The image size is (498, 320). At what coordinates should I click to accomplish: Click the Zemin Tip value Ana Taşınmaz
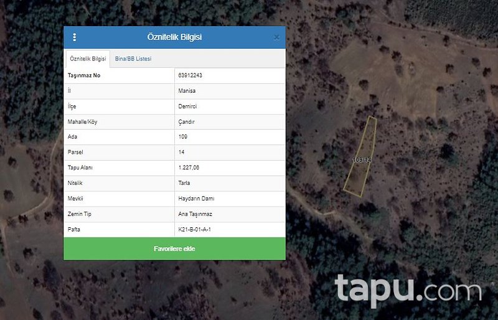195,214
